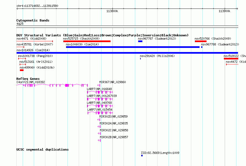This screenshot has width=246, height=166.
Task: Click the LARP7 NR_049768 transcript glyph
Action: point(100,106)
